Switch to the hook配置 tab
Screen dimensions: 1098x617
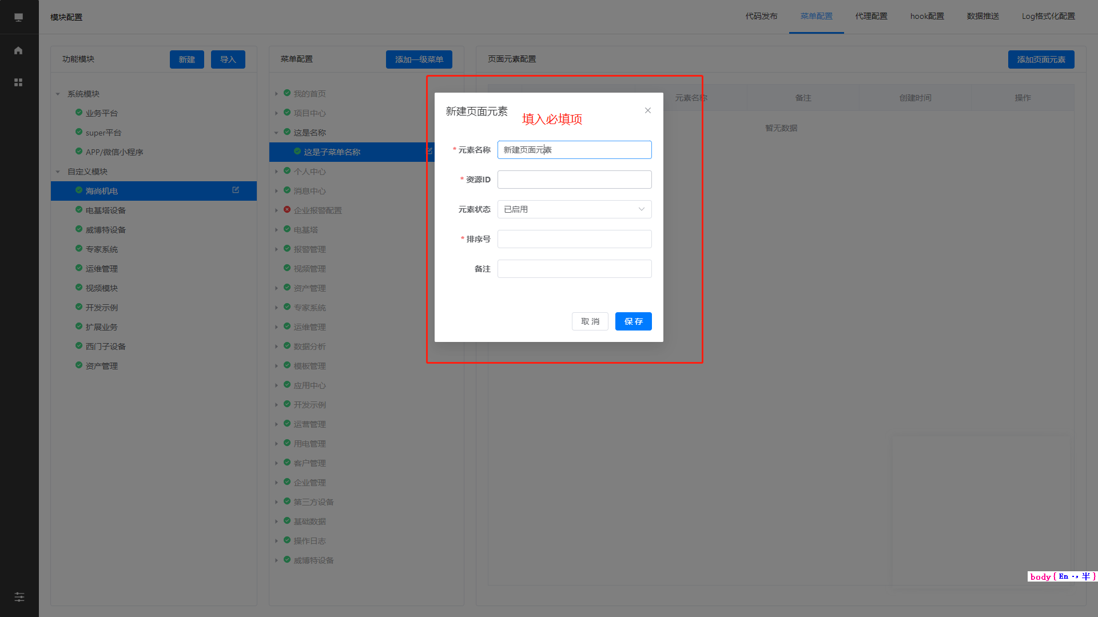tap(927, 16)
